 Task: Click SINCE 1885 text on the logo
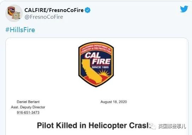[x=100, y=67]
